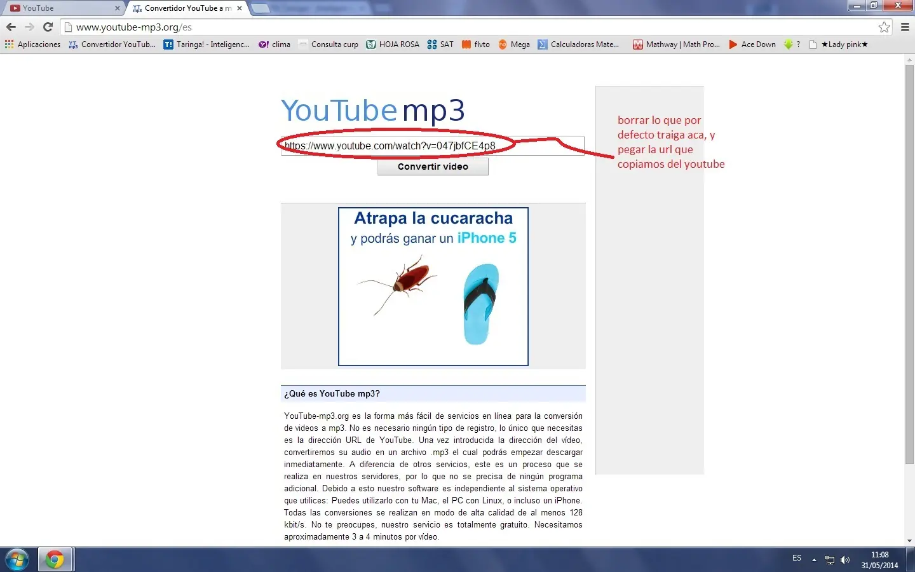
Task: Open the Lady pink bookmark
Action: pos(838,44)
